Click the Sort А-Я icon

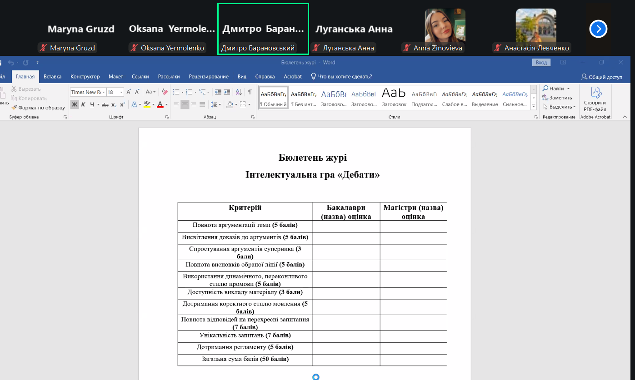[239, 92]
